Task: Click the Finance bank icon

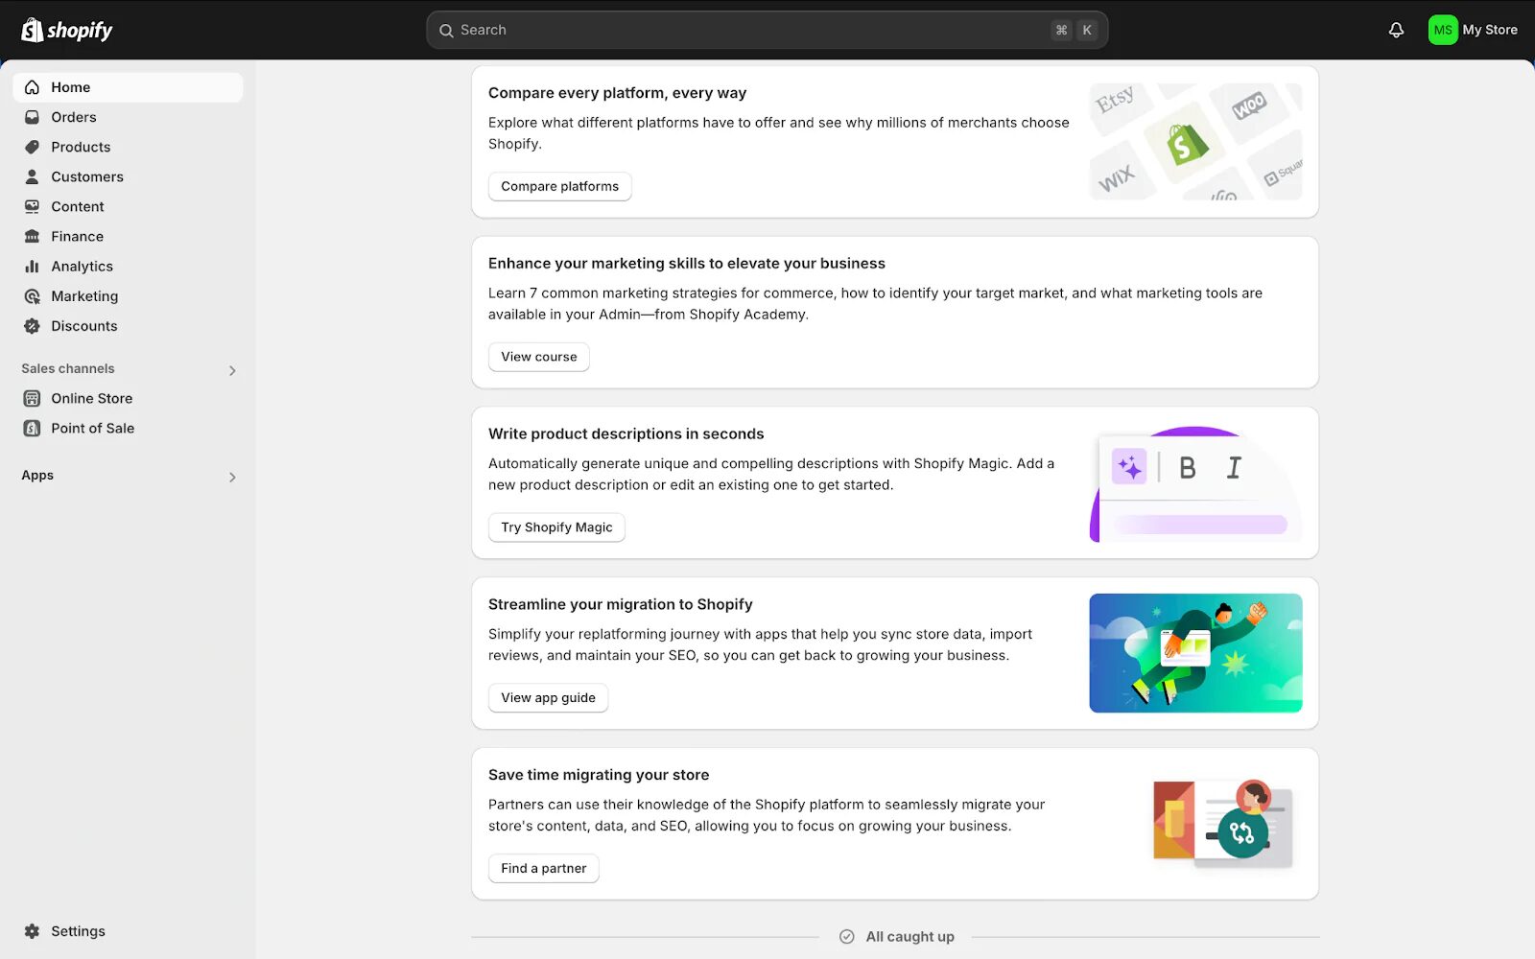Action: [32, 236]
